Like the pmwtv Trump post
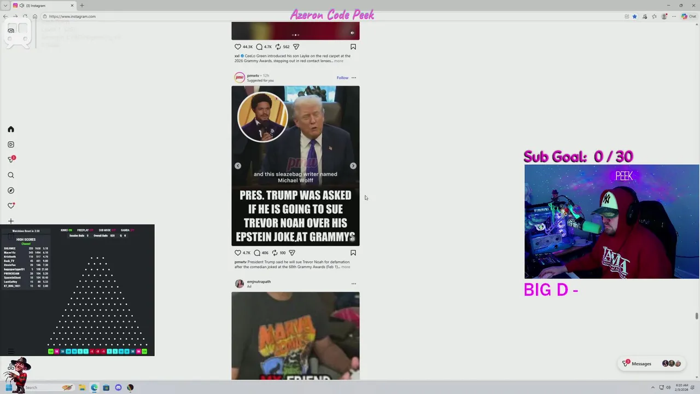Image resolution: width=700 pixels, height=394 pixels. click(238, 253)
